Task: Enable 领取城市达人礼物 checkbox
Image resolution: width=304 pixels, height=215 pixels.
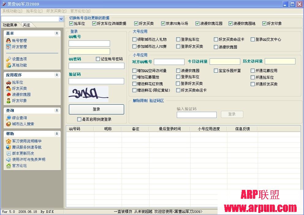Action: click(x=134, y=39)
